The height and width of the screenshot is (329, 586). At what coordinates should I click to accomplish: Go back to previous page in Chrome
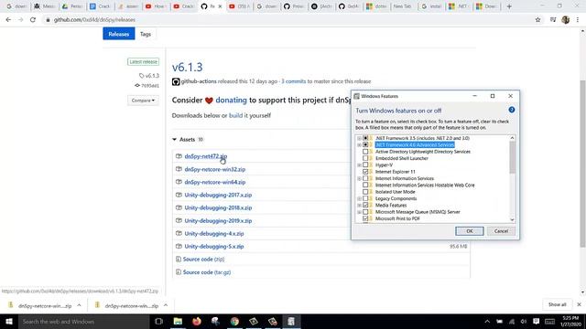pyautogui.click(x=8, y=20)
